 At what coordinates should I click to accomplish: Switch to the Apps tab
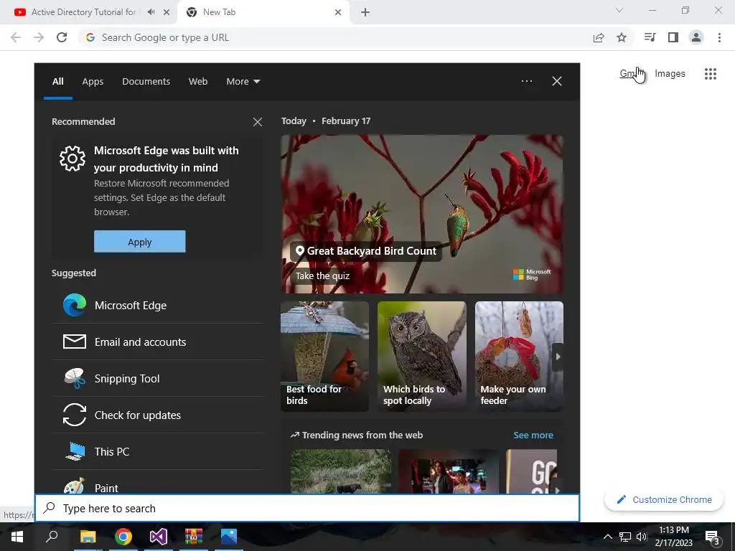tap(93, 82)
